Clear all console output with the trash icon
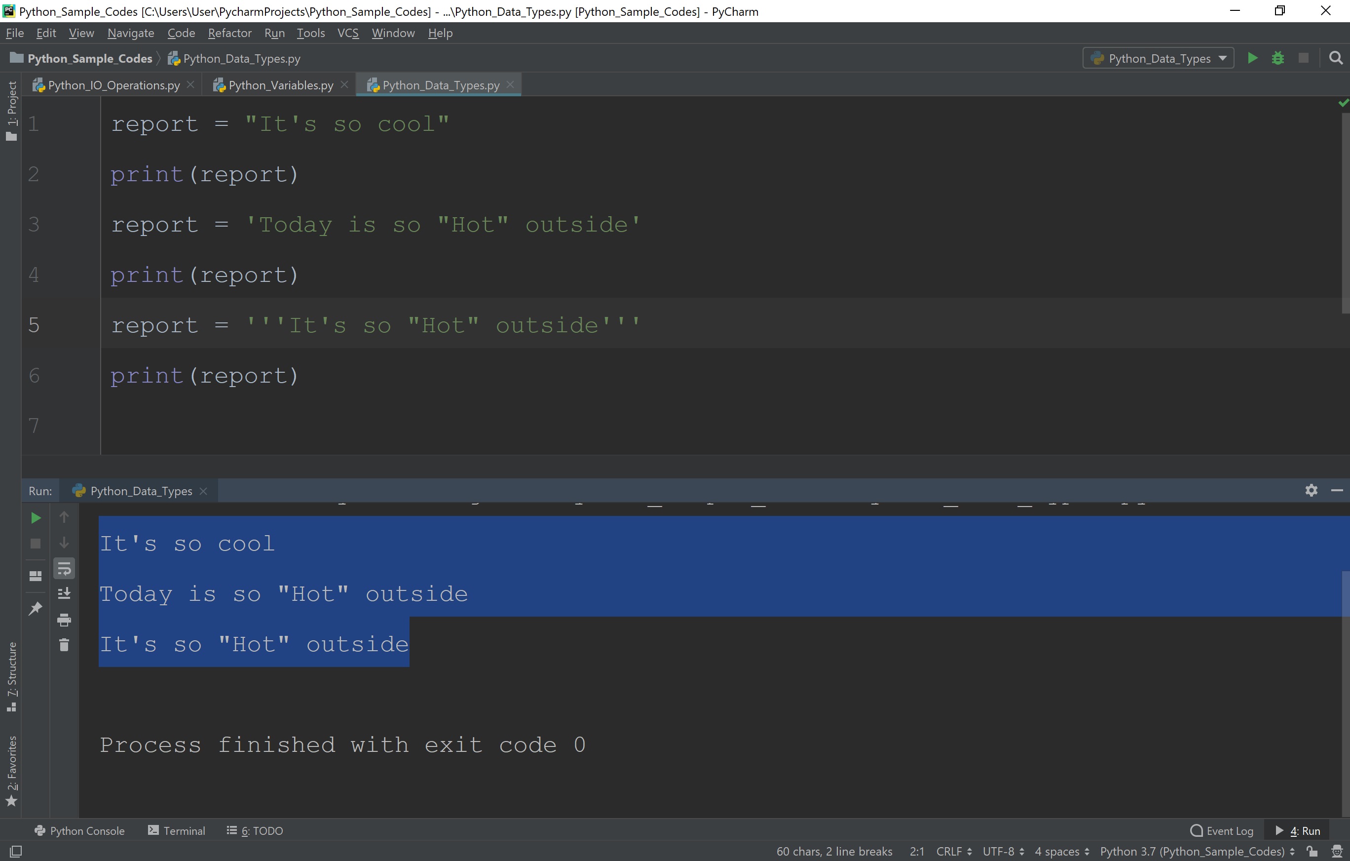This screenshot has height=861, width=1350. pyautogui.click(x=64, y=644)
